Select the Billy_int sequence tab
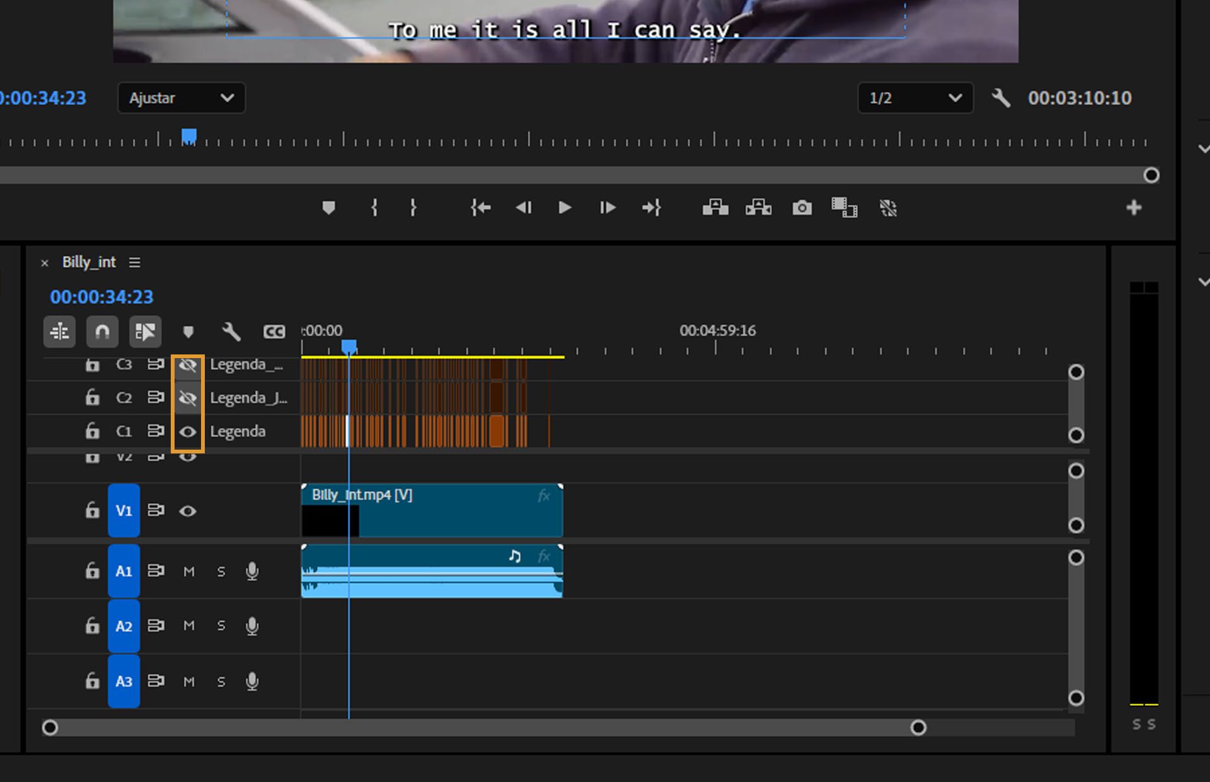1210x782 pixels. coord(89,262)
